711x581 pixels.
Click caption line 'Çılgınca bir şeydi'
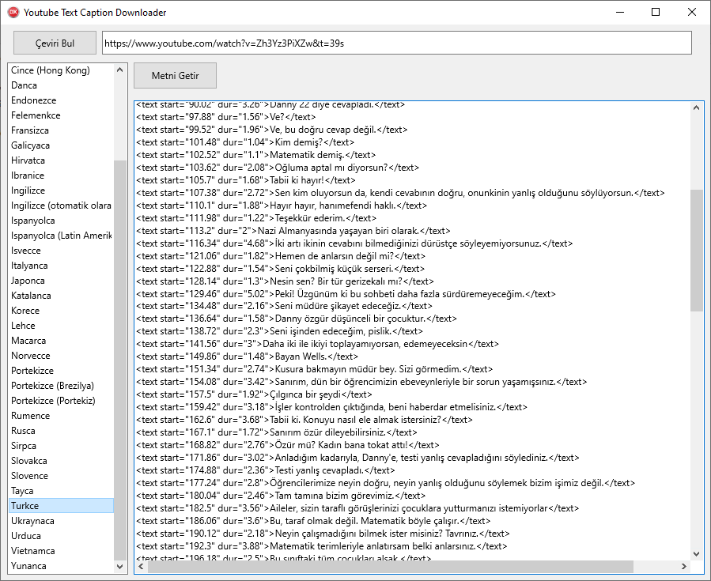click(x=254, y=394)
